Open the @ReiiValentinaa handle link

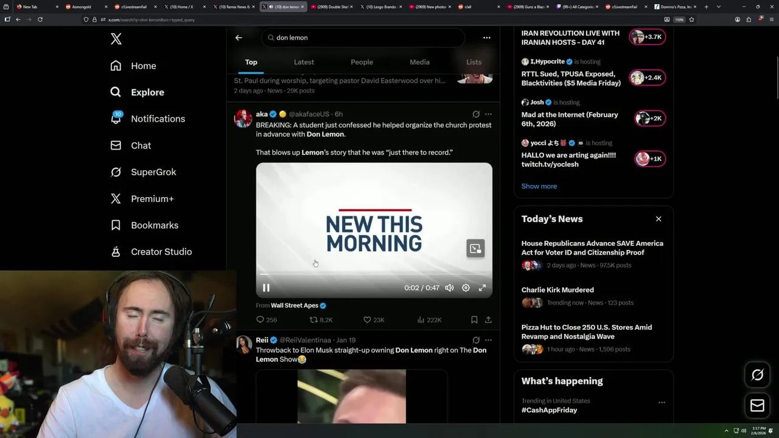(x=305, y=340)
